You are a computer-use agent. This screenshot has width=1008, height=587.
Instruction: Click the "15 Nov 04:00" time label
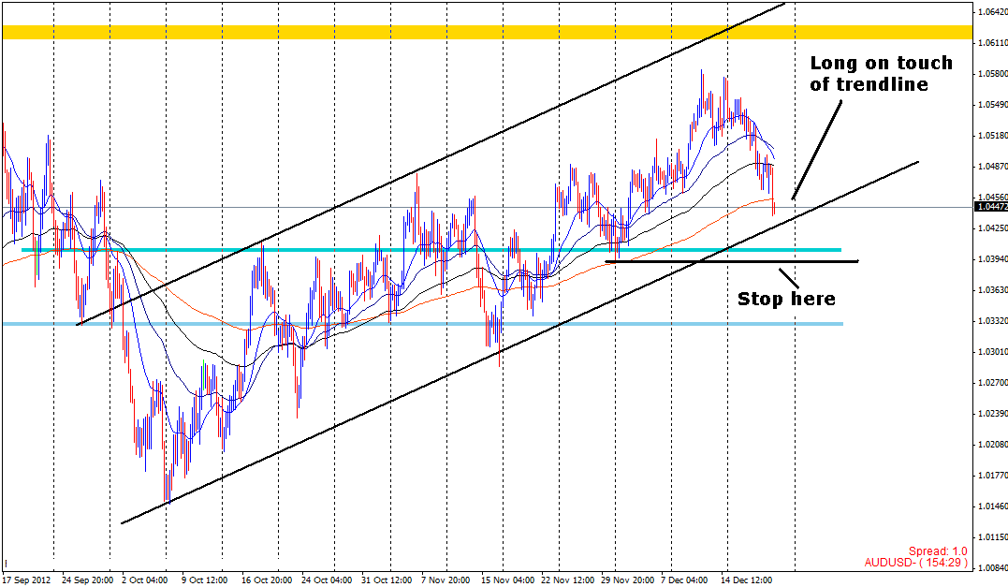tap(506, 580)
